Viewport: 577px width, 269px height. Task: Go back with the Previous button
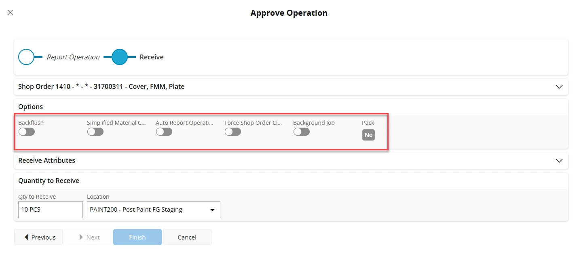pos(38,237)
